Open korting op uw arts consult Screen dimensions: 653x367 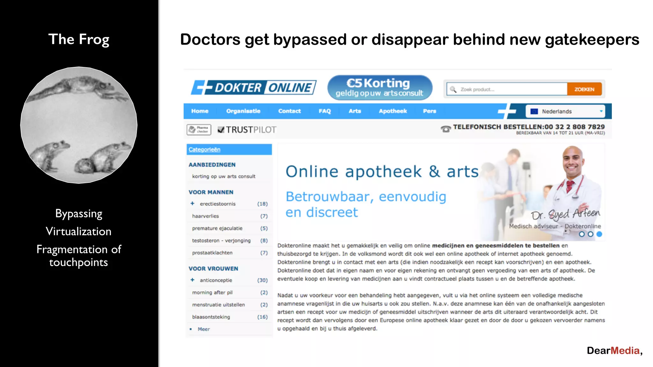coord(224,176)
